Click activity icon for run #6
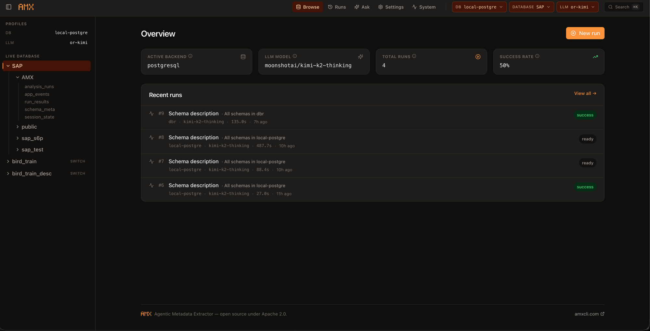This screenshot has height=331, width=650. (151, 185)
